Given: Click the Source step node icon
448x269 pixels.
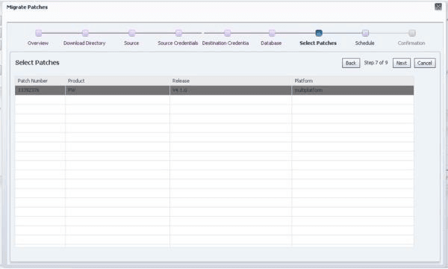Looking at the screenshot, I should tap(131, 33).
